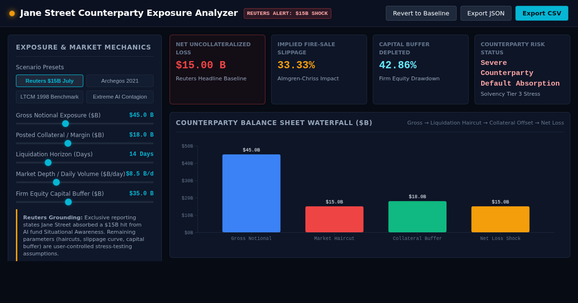Click the $15.00 B net loss value
The image size is (578, 303).
pyautogui.click(x=201, y=65)
